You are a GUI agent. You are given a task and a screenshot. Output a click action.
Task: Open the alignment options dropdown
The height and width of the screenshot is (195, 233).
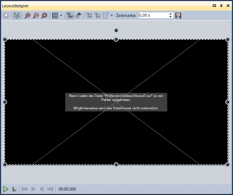tap(112, 16)
